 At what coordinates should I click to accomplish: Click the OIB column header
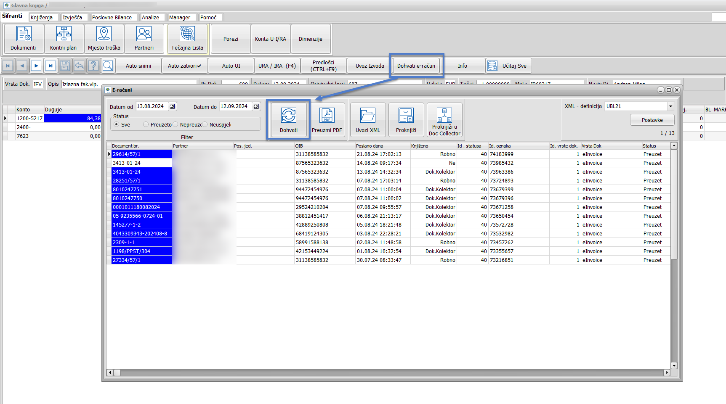pos(324,146)
